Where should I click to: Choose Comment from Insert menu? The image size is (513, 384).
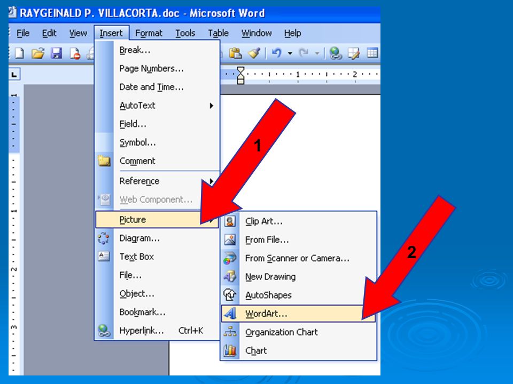pyautogui.click(x=157, y=161)
